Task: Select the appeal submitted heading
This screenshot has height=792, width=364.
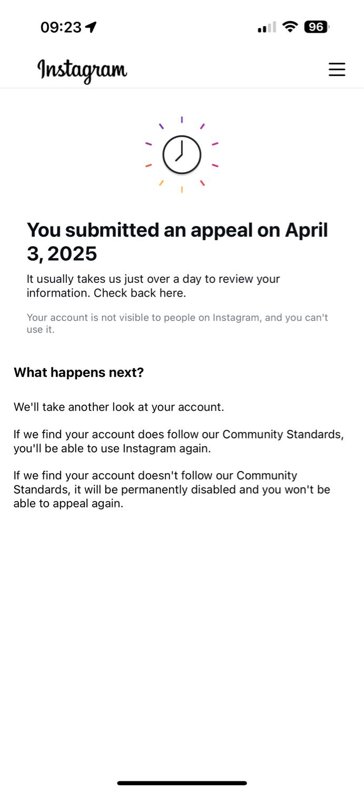Action: pyautogui.click(x=178, y=242)
